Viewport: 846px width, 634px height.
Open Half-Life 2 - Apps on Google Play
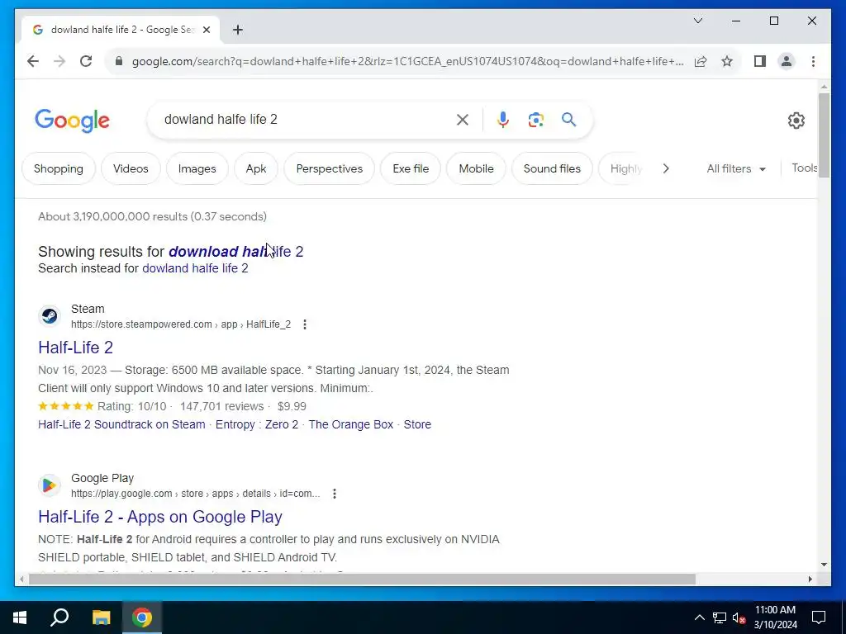pos(160,517)
